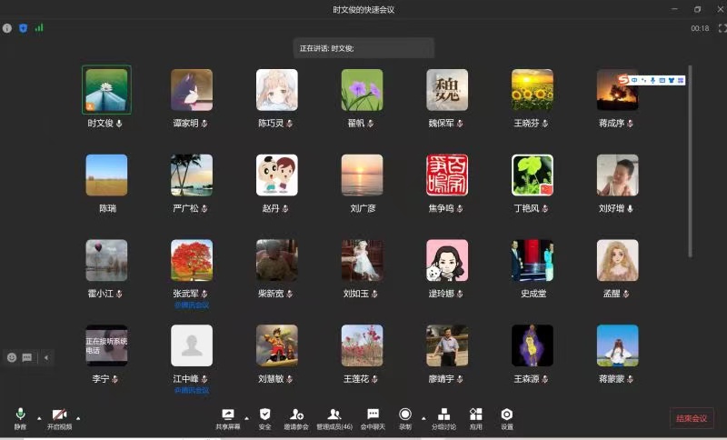The height and width of the screenshot is (440, 727).
Task: Click the red 结束会议 button
Action: point(692,418)
